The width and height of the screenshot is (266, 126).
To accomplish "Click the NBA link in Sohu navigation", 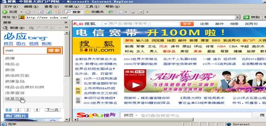I will tap(222, 46).
